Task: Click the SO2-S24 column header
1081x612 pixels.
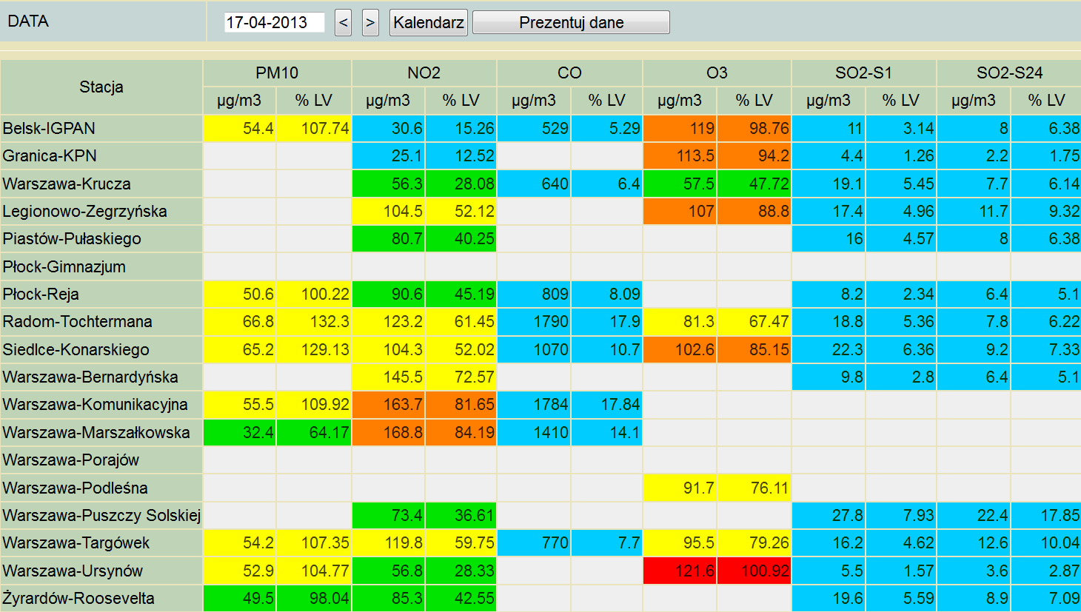Action: pos(1009,73)
